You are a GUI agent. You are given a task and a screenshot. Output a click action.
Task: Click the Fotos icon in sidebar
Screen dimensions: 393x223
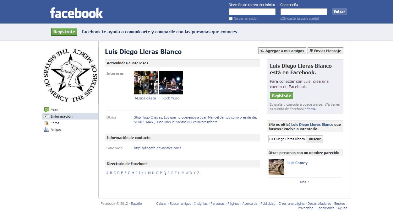[46, 123]
